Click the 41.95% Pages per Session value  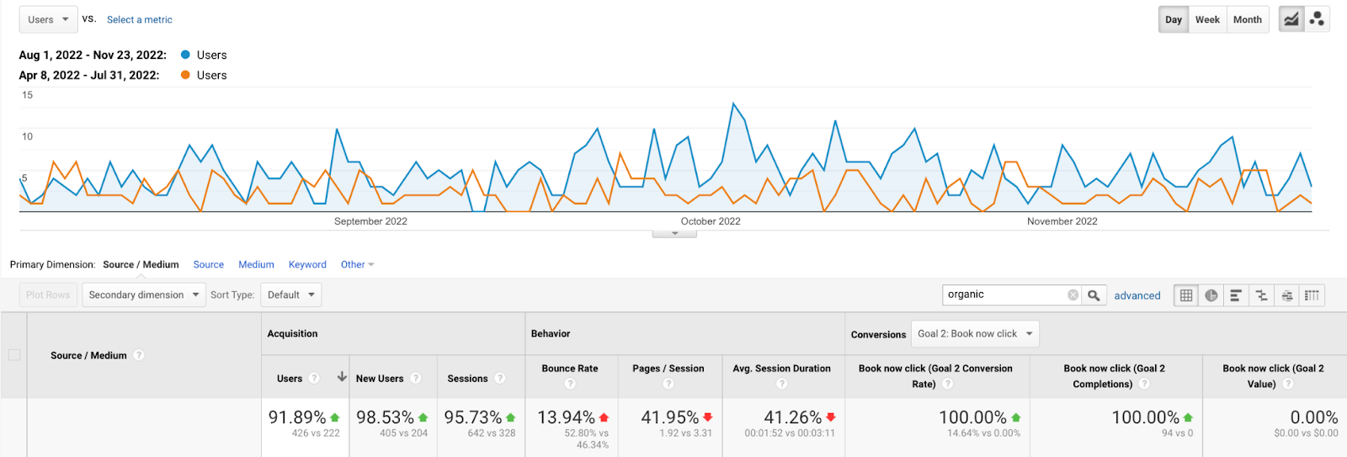click(670, 417)
